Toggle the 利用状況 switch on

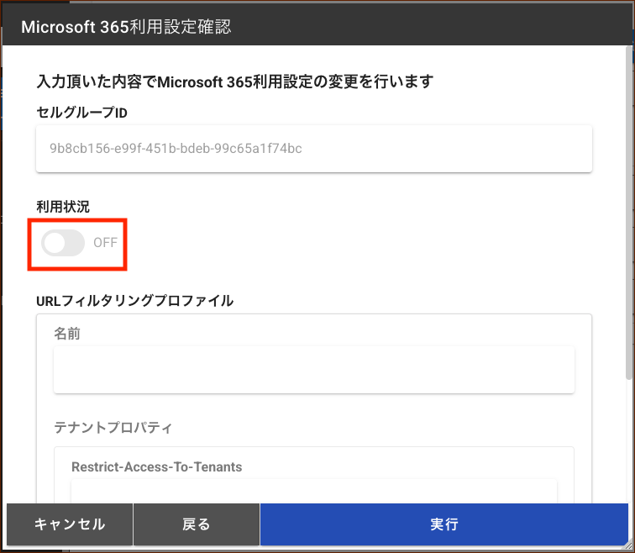coord(64,243)
